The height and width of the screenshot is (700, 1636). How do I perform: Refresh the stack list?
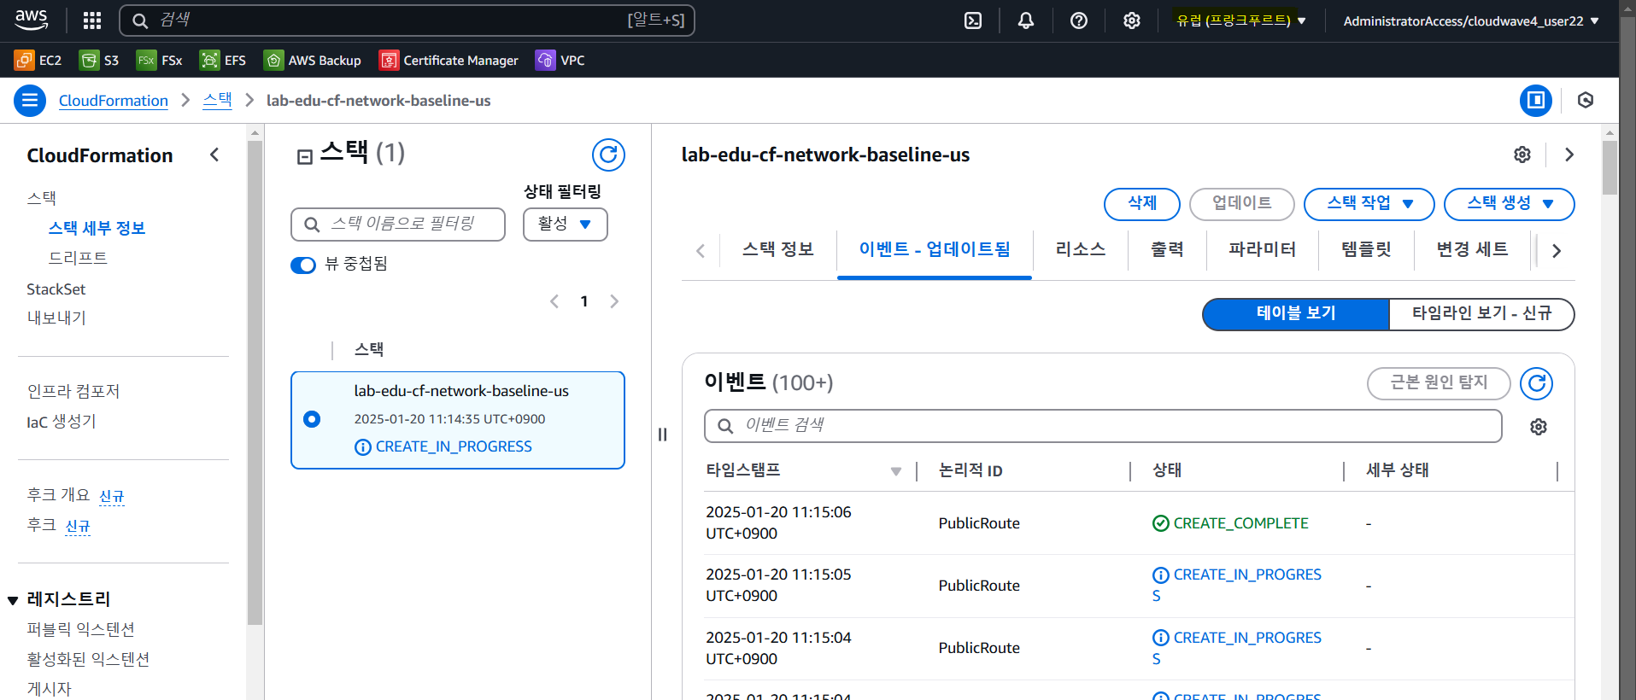(608, 155)
